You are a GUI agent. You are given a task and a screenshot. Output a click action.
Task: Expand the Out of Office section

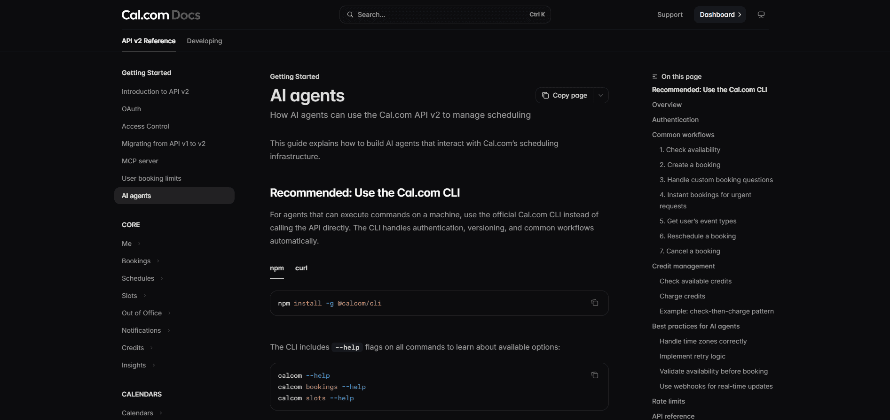[146, 313]
